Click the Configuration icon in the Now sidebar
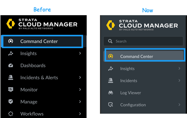The height and width of the screenshot is (118, 187). click(x=110, y=105)
